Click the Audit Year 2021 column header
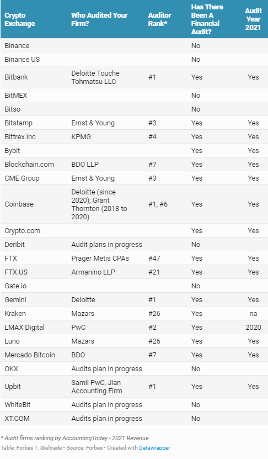 point(253,19)
